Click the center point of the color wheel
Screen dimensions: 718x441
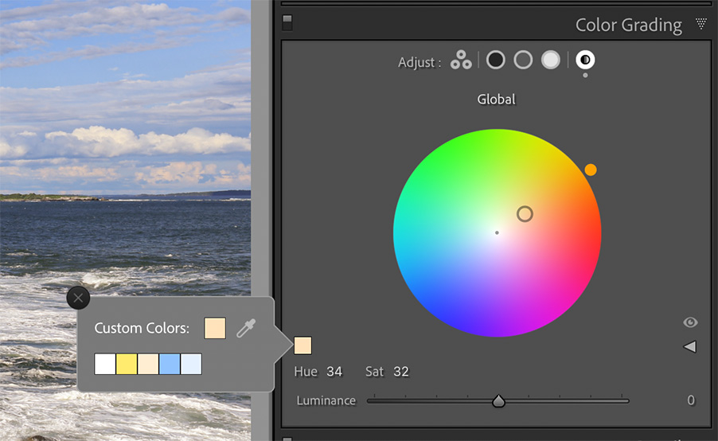pos(497,232)
